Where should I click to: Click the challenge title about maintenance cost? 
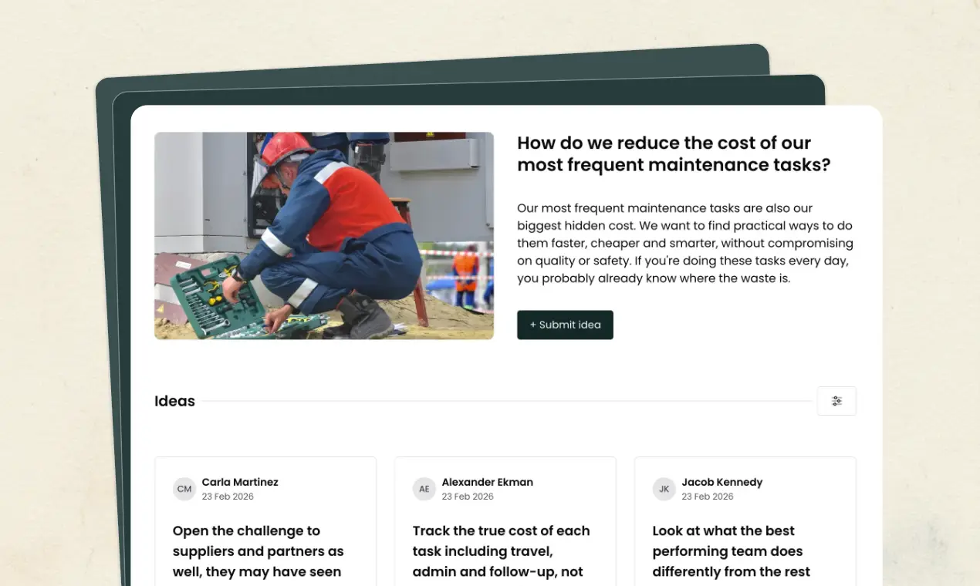click(x=674, y=153)
